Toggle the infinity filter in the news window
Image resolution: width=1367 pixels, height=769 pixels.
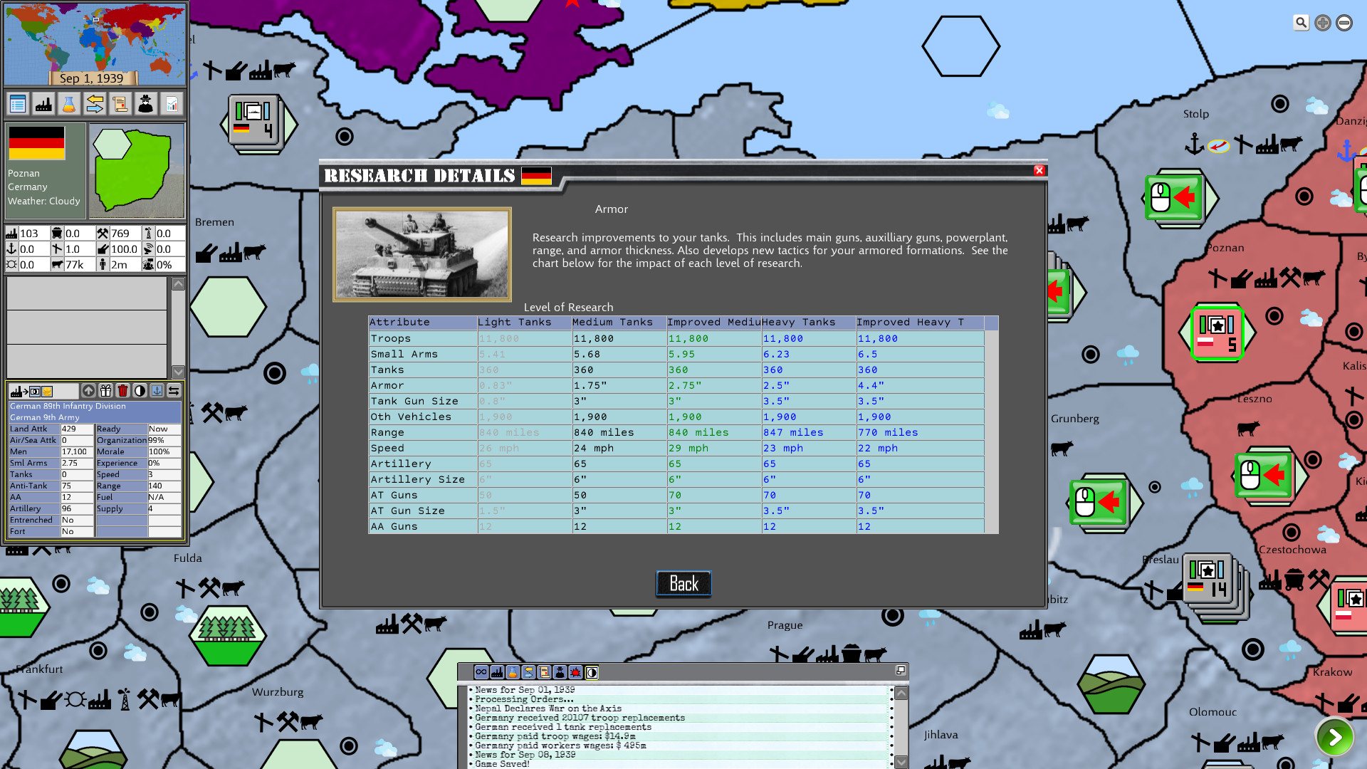(x=481, y=672)
